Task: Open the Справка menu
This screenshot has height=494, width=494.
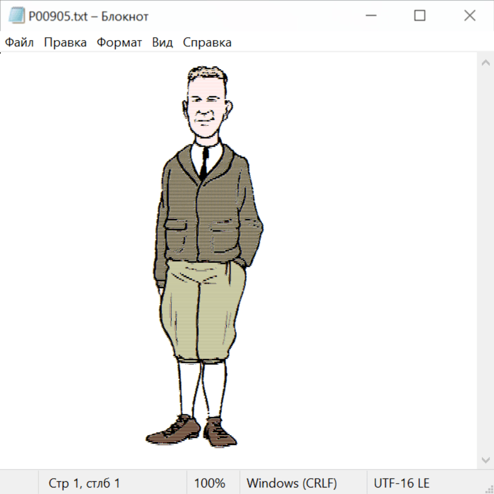Action: [x=207, y=42]
